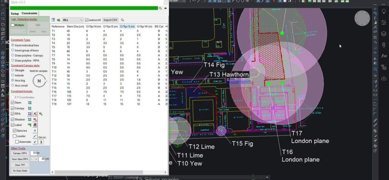Screen dimensions: 389x180
Task: Open the Layers panel icon
Action: tap(384, 33)
